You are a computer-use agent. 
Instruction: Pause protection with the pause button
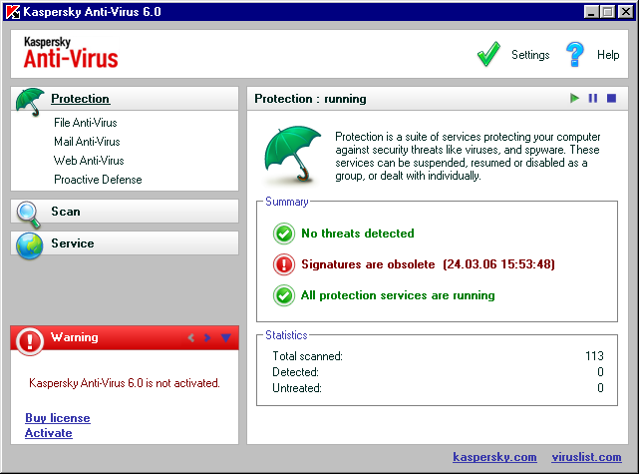(593, 99)
